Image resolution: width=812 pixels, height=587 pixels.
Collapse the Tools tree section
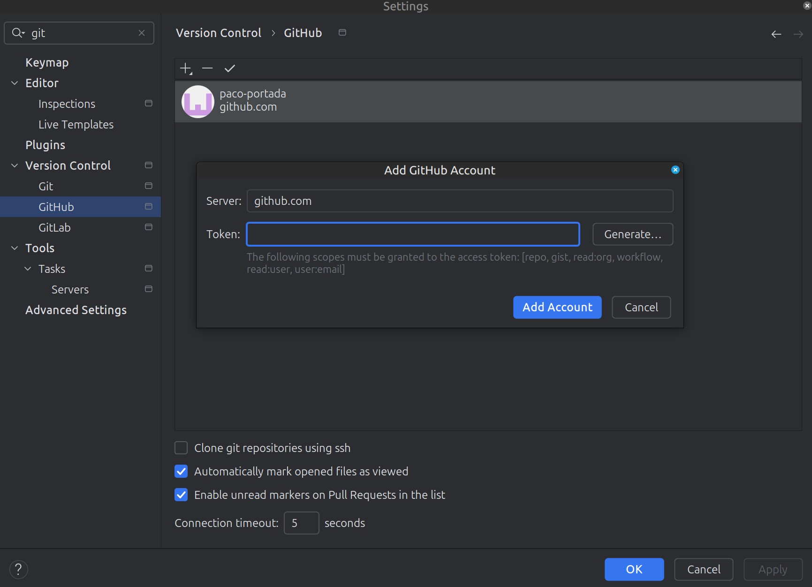point(15,248)
